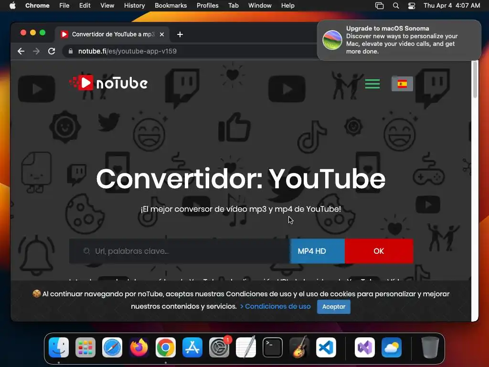The width and height of the screenshot is (489, 367).
Task: Click the mejor conversor de vídeo subtitle
Action: (241, 209)
